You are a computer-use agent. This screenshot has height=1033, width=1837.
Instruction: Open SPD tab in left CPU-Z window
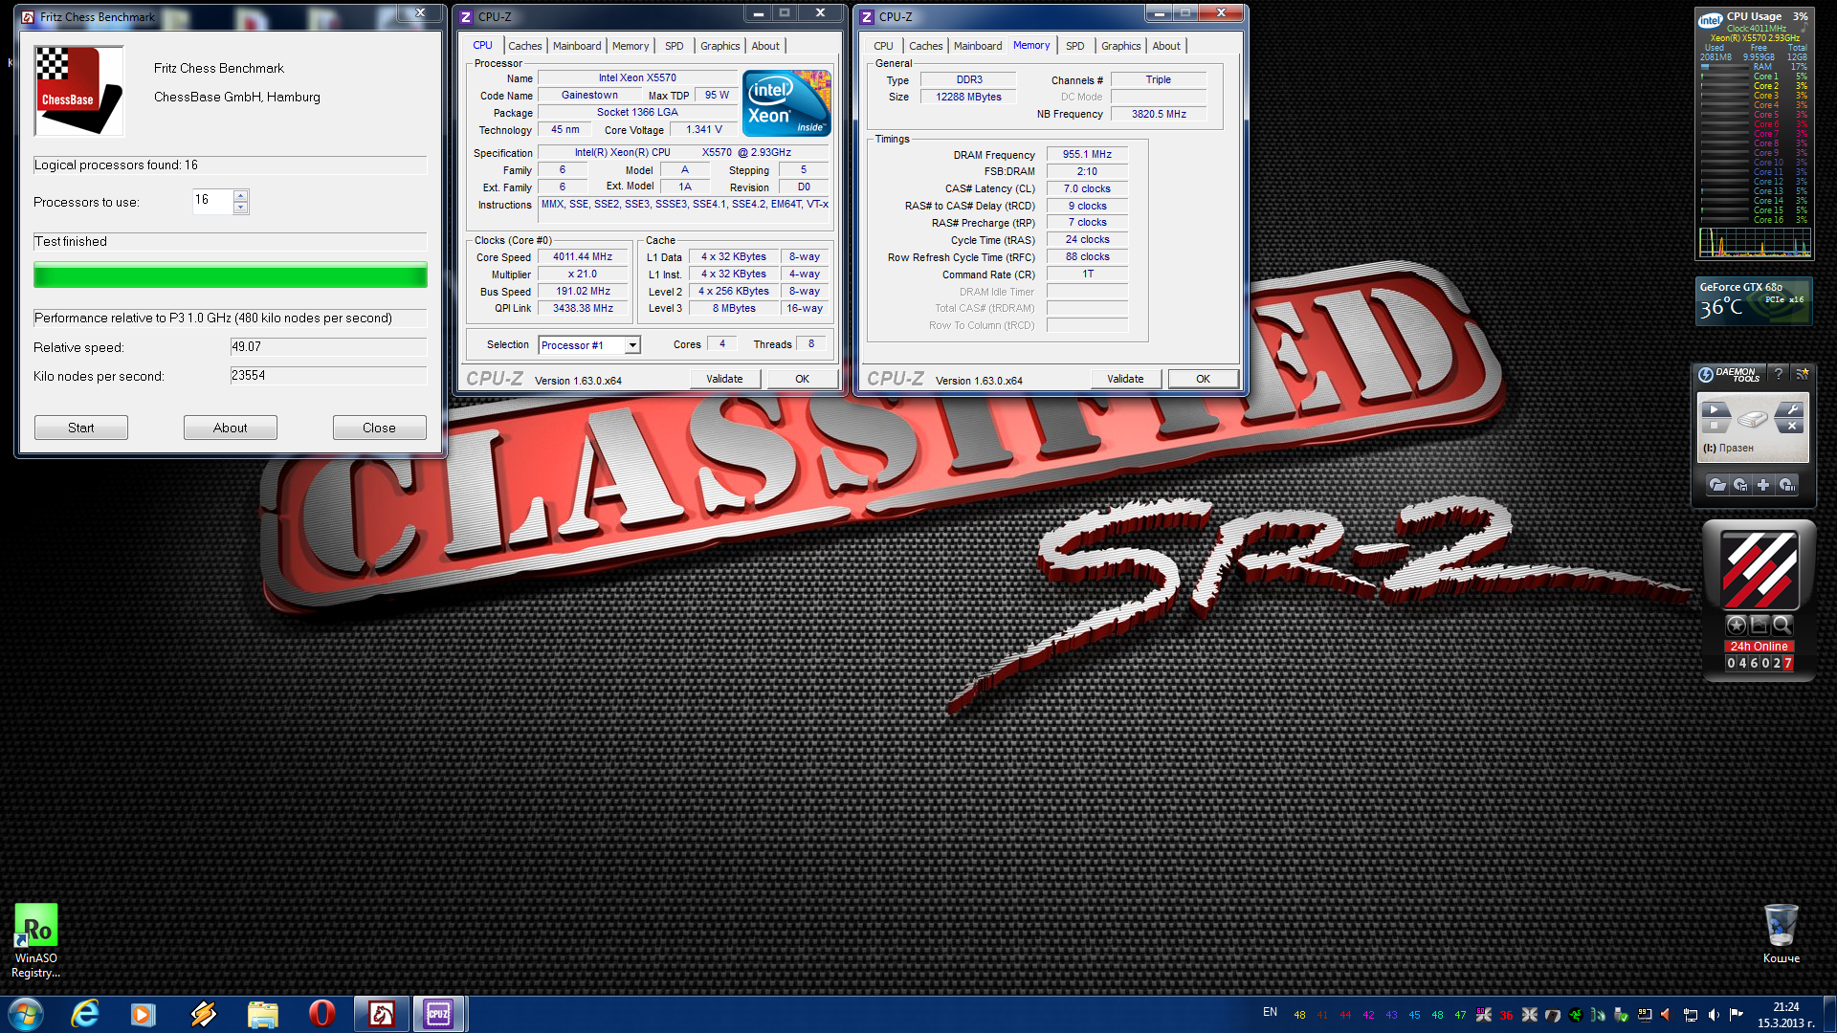click(x=674, y=46)
